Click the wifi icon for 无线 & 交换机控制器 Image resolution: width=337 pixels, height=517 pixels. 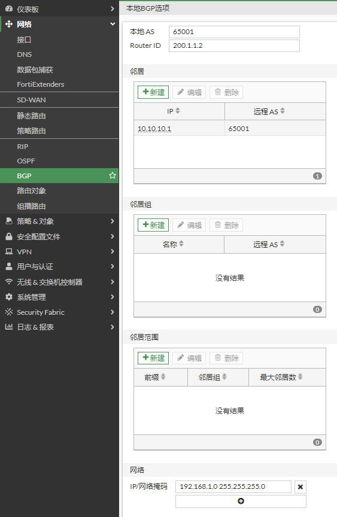[x=9, y=282]
